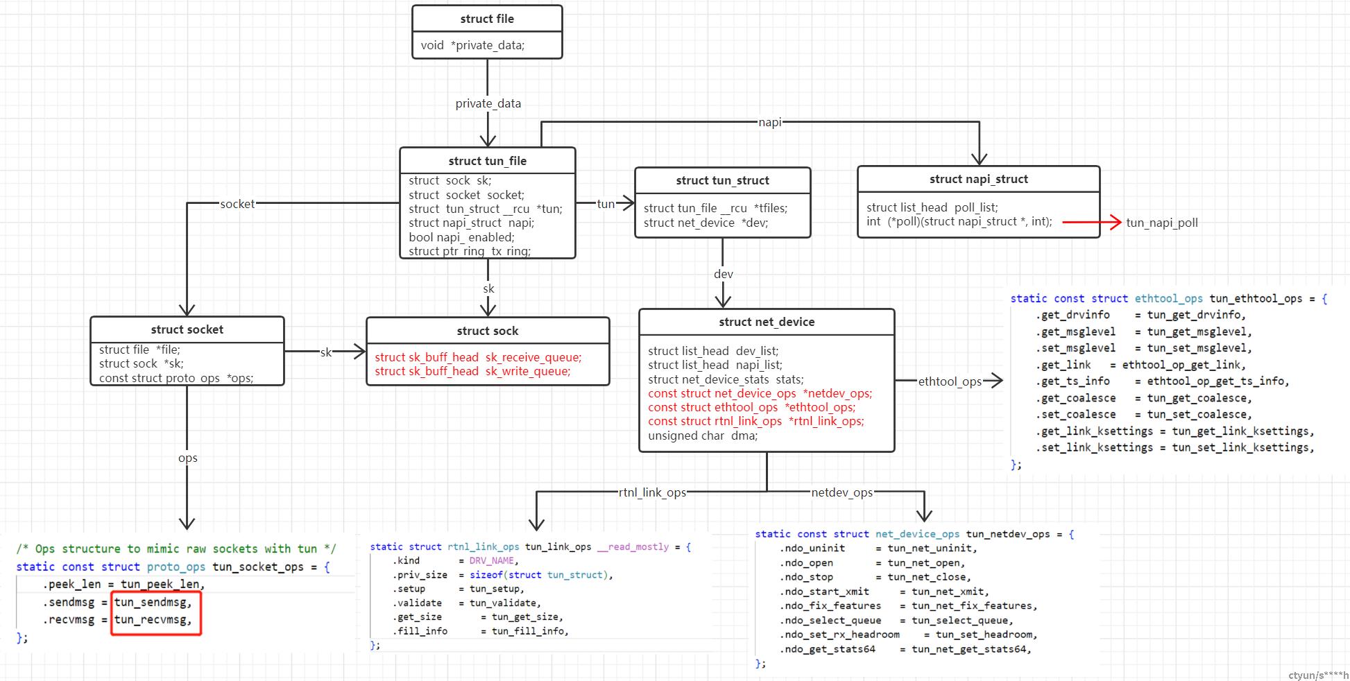
Task: Select the 'tun_netdev_ops' declaration line
Action: coord(914,534)
